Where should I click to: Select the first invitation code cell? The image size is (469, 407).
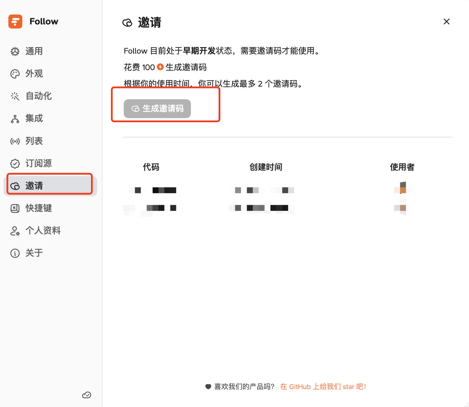click(153, 190)
